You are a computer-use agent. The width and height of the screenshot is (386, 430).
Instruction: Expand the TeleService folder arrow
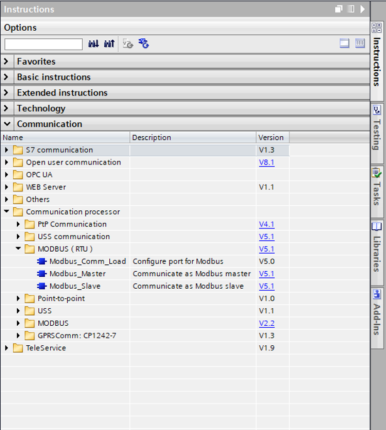(6, 348)
